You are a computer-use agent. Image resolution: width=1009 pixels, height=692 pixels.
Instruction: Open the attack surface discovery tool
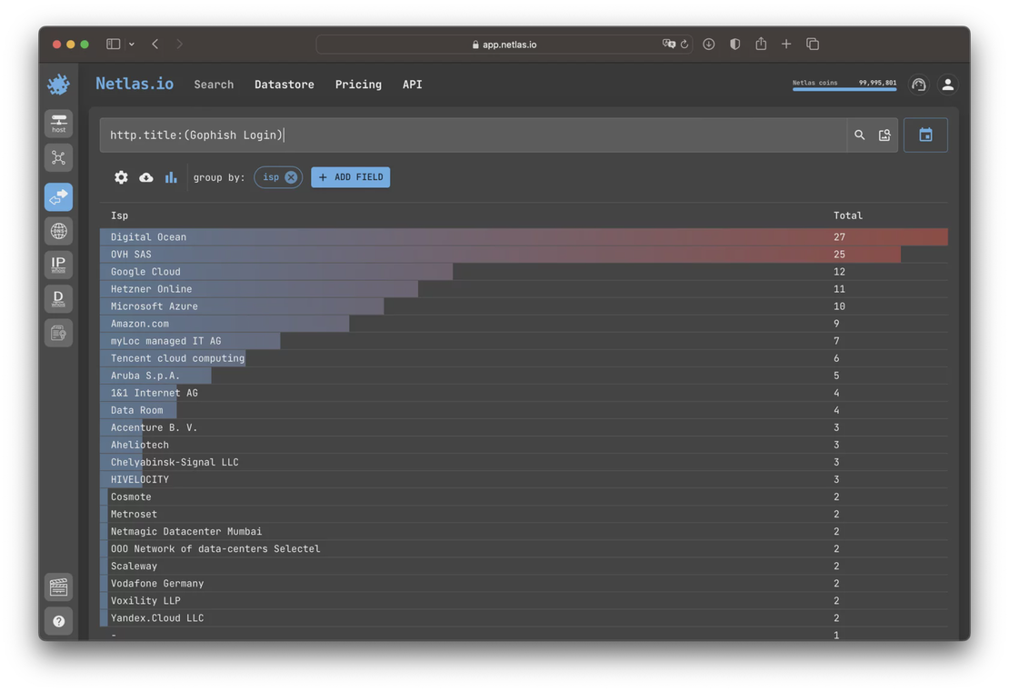(58, 157)
